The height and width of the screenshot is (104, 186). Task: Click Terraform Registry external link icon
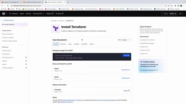[26, 68]
